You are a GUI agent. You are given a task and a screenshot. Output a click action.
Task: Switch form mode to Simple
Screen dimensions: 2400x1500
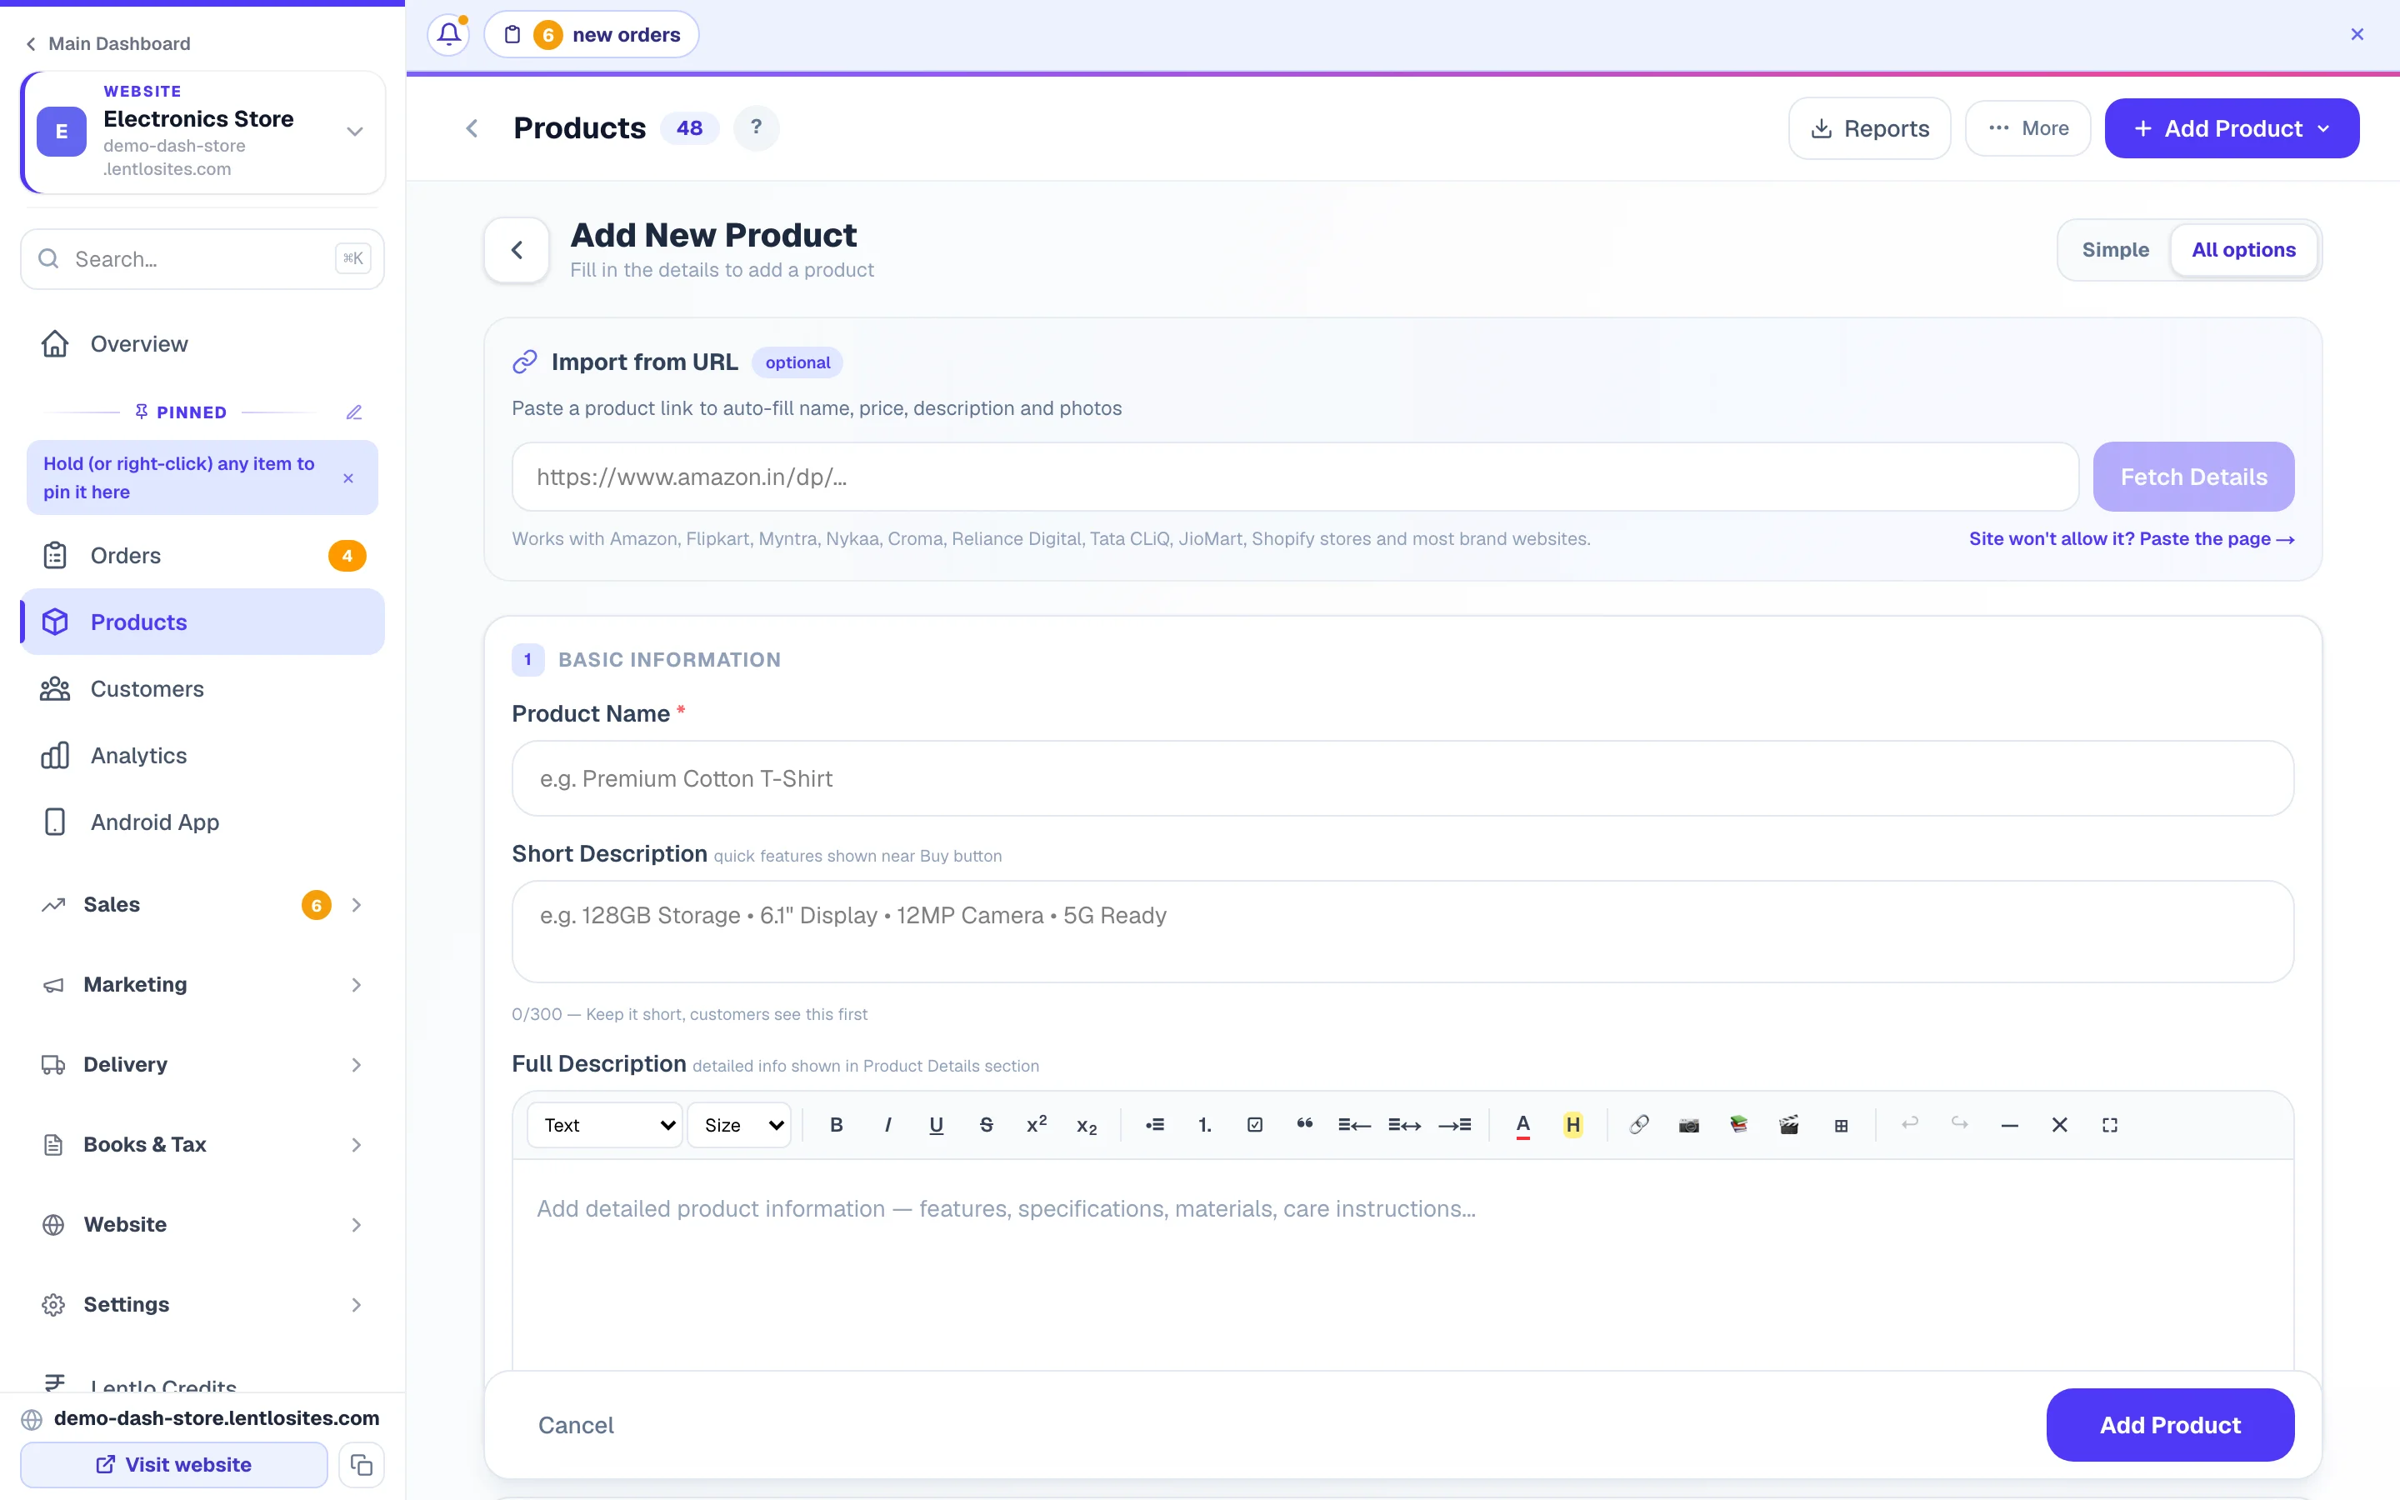(x=2115, y=250)
